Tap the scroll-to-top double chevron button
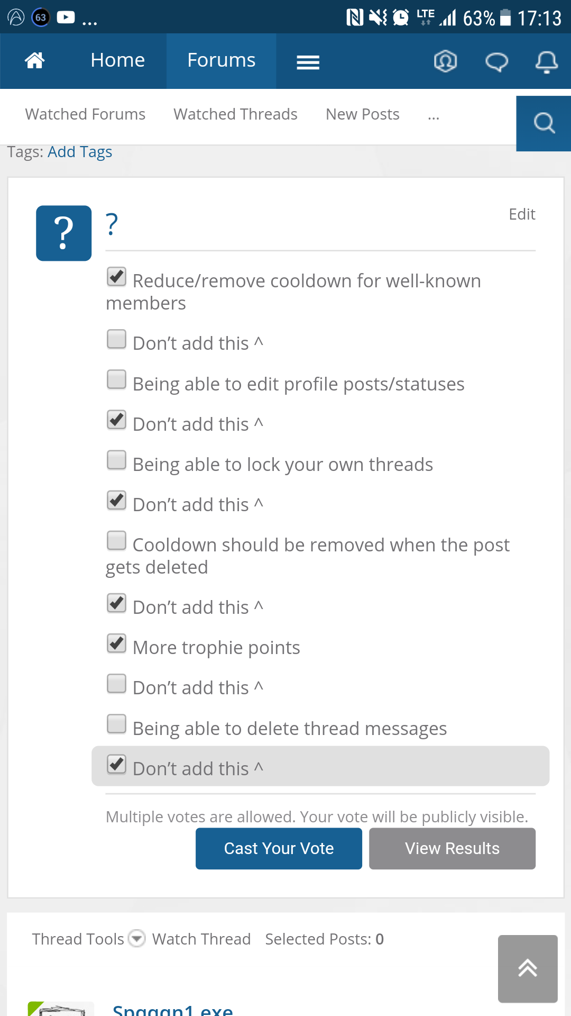571x1016 pixels. [x=528, y=968]
